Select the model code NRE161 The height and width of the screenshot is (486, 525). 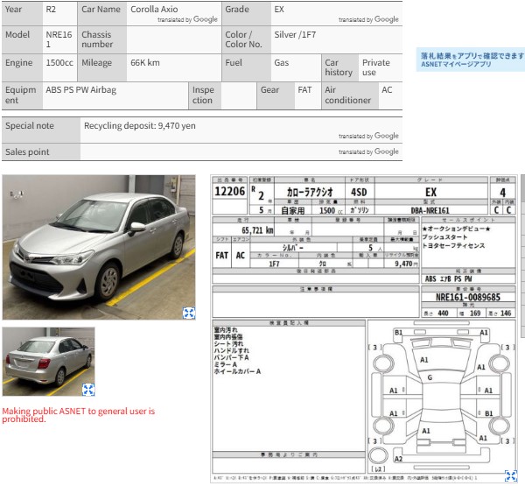tap(59, 39)
